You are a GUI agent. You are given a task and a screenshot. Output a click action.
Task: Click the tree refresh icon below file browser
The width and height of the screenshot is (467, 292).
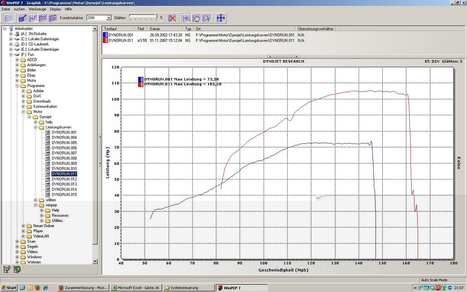coord(16,270)
